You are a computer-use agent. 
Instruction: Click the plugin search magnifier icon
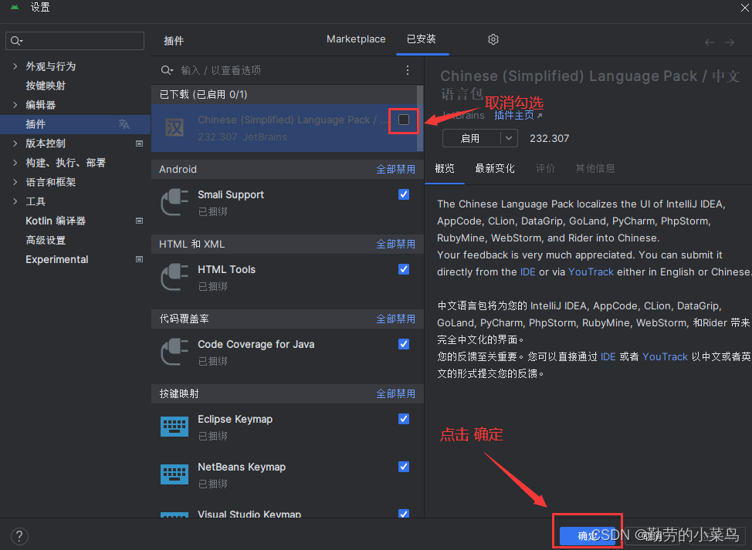(167, 70)
